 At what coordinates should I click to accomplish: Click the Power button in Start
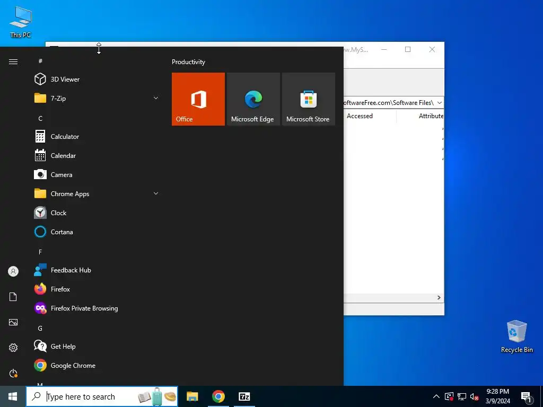click(13, 373)
